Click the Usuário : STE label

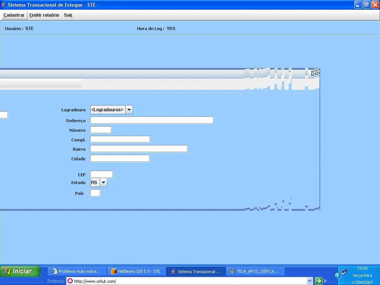[x=19, y=29]
